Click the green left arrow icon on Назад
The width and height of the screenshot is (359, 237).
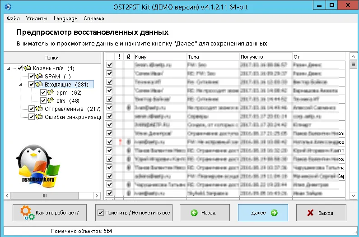click(194, 213)
